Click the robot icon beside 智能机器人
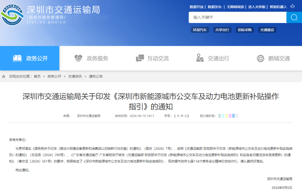This screenshot has width=302, height=195. [x=292, y=6]
